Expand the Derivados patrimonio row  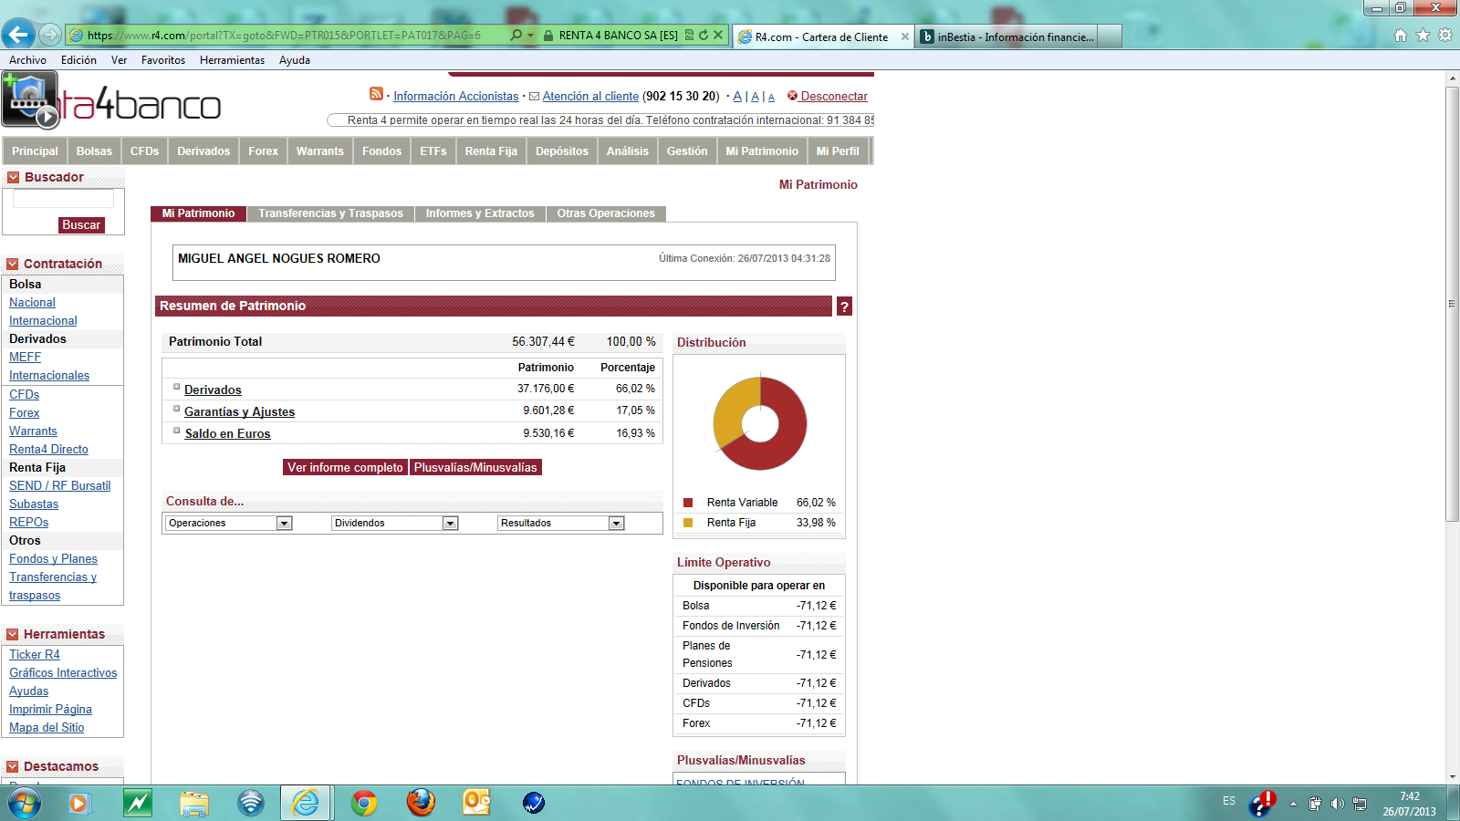[x=177, y=387]
